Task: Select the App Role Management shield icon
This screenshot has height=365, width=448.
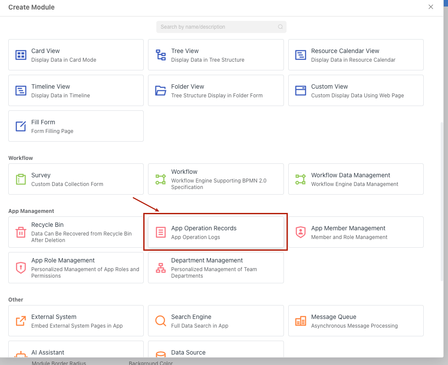Action: 21,268
